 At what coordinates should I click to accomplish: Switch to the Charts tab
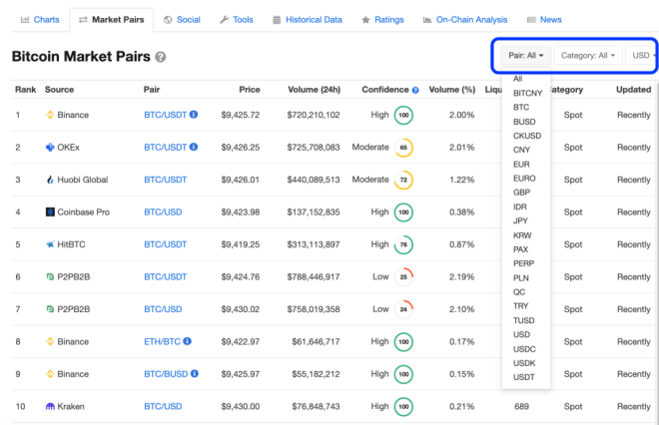[x=40, y=19]
